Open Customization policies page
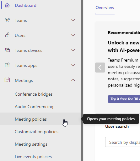 pos(36,132)
